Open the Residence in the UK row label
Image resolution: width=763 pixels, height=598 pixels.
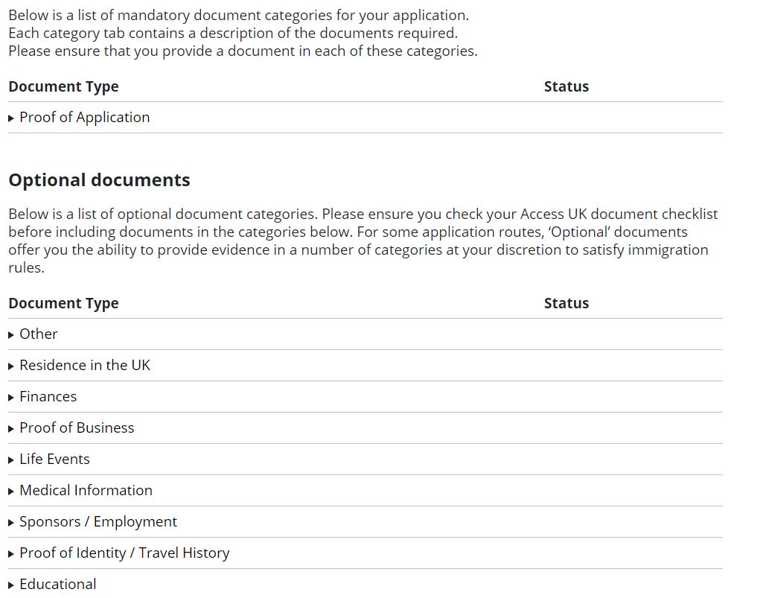(84, 366)
